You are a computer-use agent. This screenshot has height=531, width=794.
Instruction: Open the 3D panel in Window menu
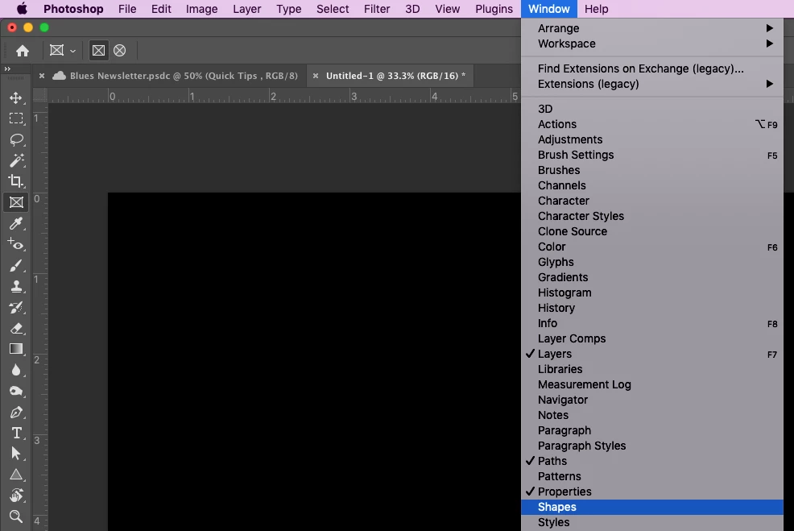[652, 109]
